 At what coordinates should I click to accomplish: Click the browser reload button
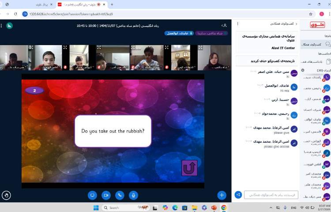pyautogui.click(x=15, y=14)
